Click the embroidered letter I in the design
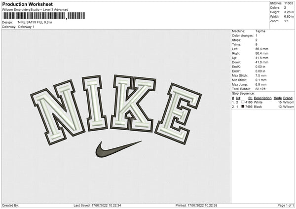 [95, 103]
